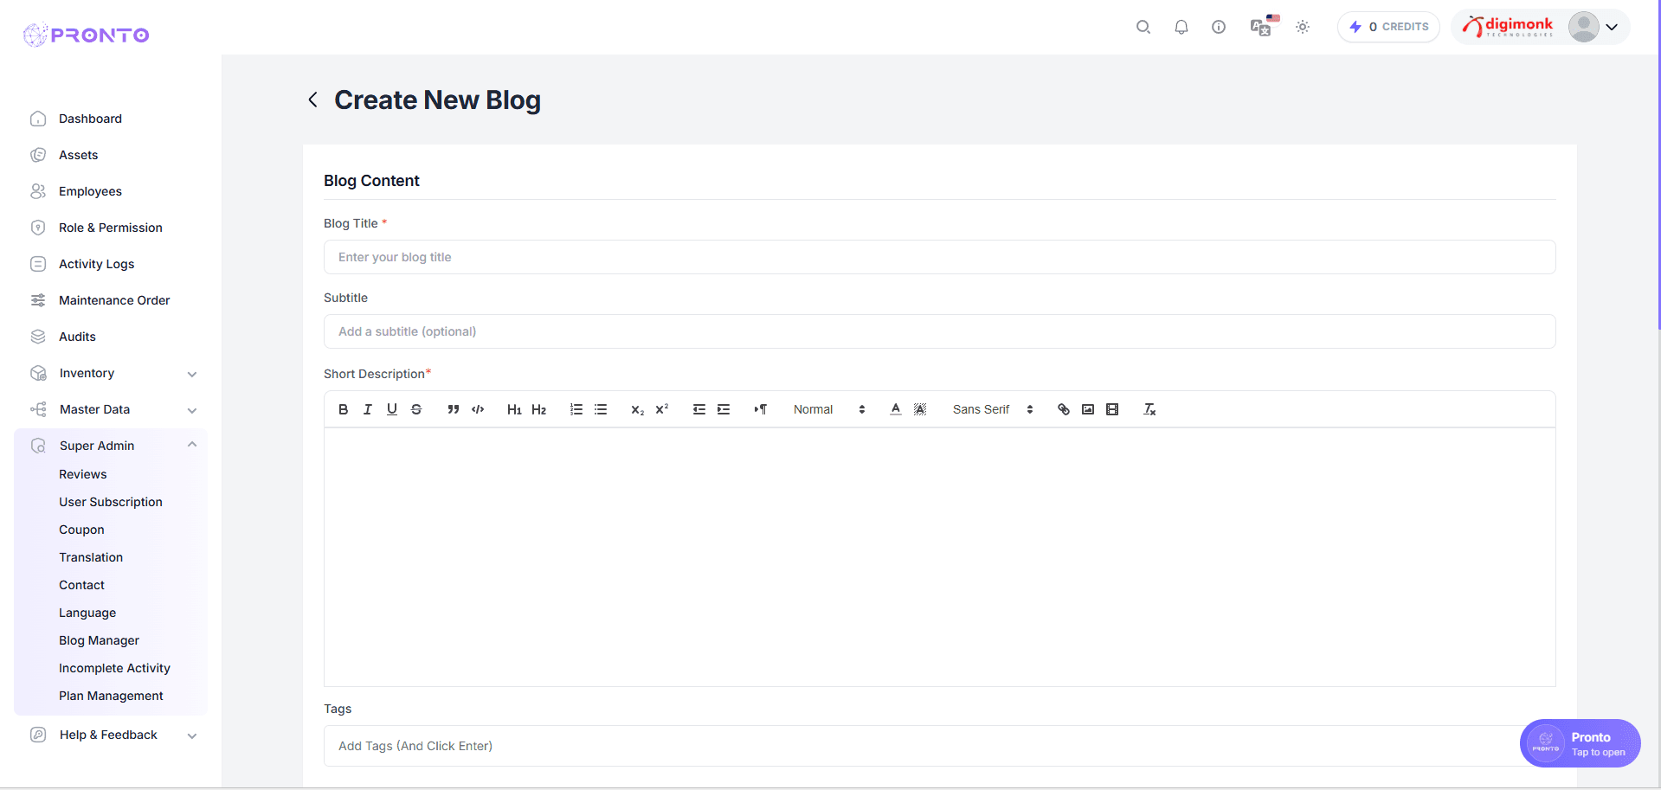Open the Sans Serif font dropdown
The width and height of the screenshot is (1661, 790).
[x=987, y=409]
